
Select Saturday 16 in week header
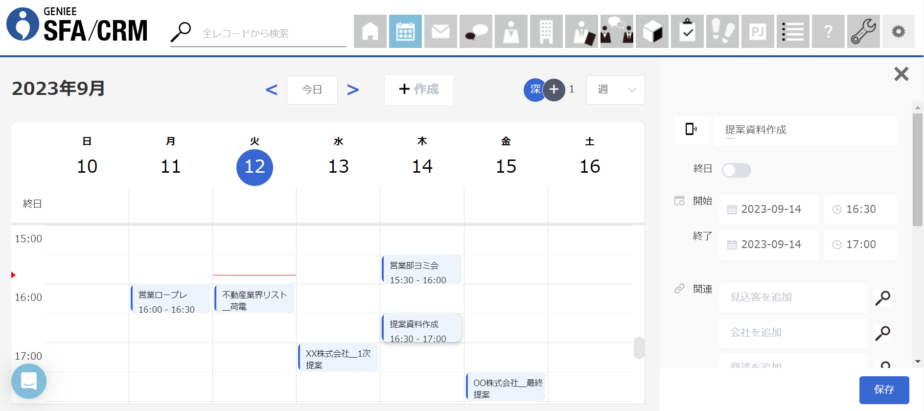(x=590, y=167)
